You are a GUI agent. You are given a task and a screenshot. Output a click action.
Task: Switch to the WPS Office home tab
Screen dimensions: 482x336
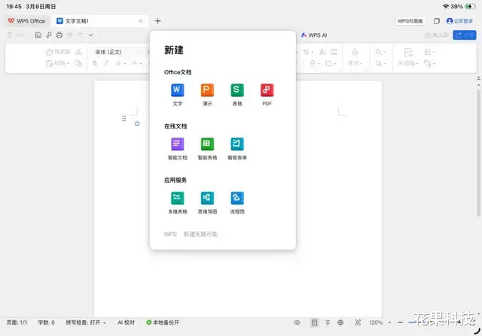coord(26,21)
